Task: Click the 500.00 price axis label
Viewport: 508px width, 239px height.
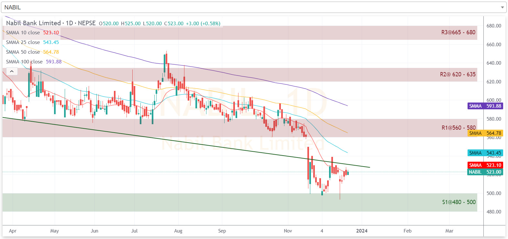Action: tap(494, 193)
